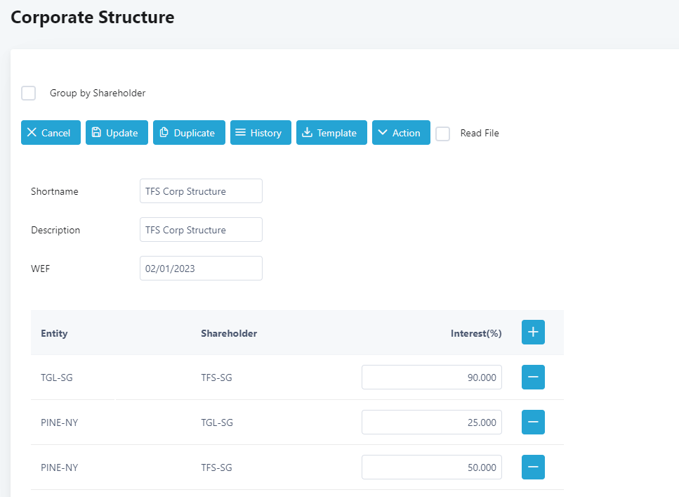The image size is (679, 497).
Task: Edit the 90.000 interest value
Action: click(x=431, y=377)
